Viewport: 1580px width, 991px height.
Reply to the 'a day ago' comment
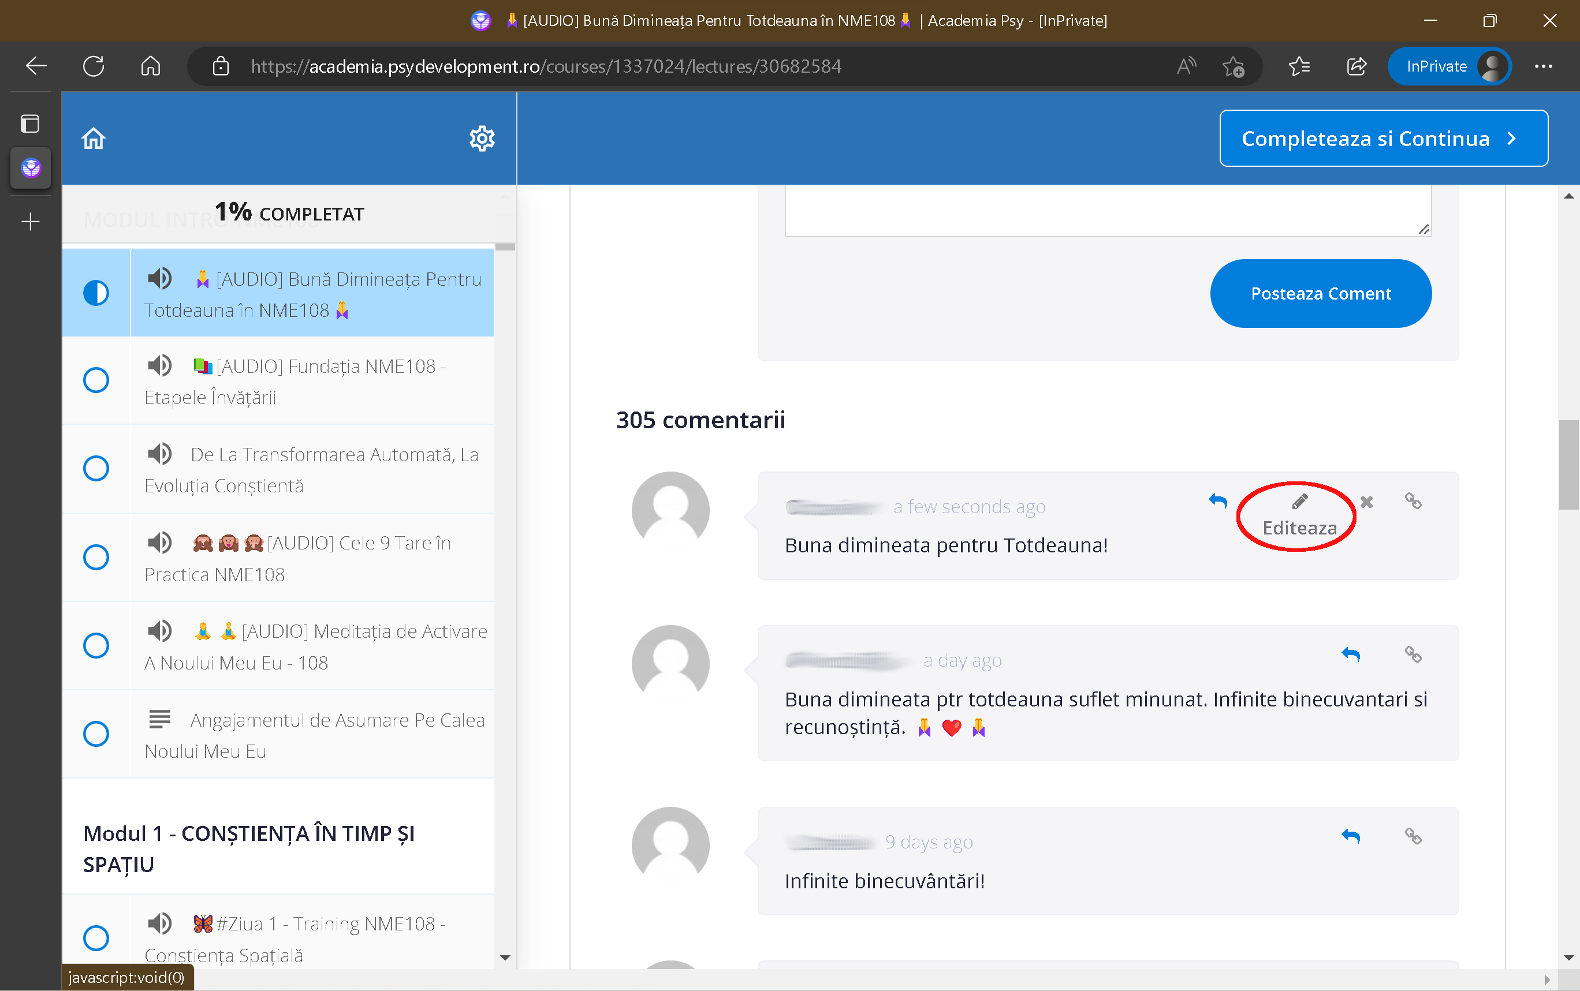(1351, 655)
